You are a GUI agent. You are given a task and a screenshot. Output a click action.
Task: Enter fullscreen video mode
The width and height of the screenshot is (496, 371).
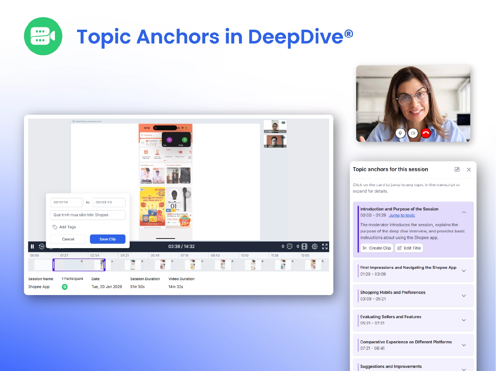pyautogui.click(x=325, y=246)
